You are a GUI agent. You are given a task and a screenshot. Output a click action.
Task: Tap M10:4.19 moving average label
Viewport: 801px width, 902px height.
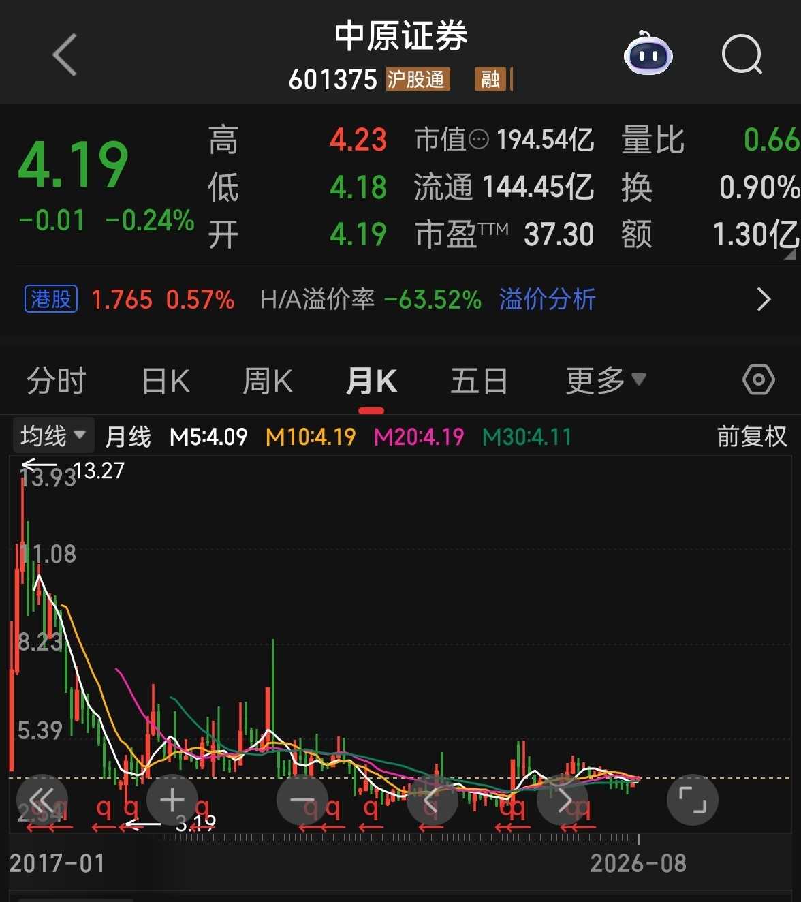(x=311, y=437)
